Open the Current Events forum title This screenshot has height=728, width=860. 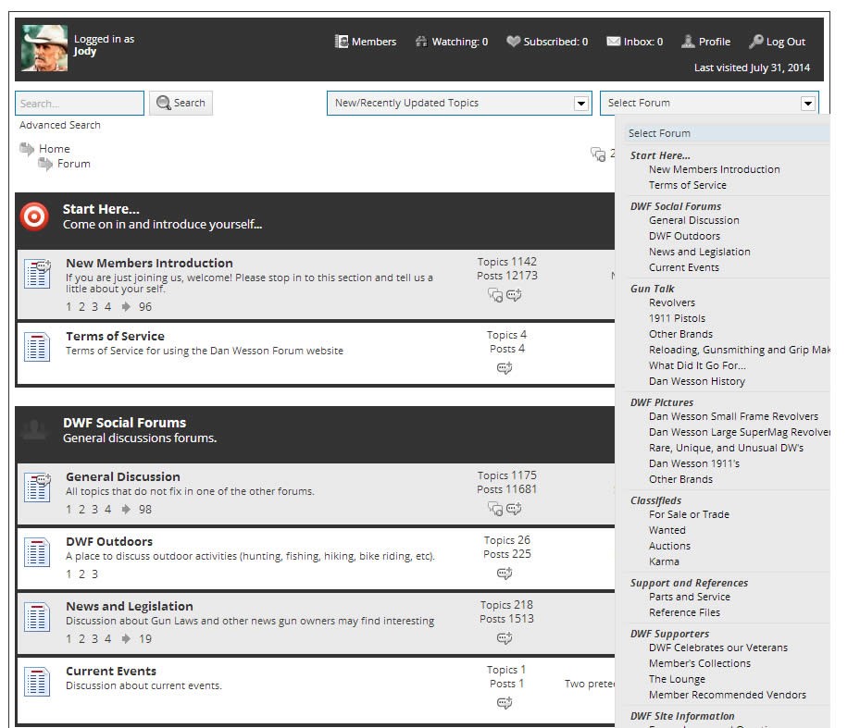tap(111, 671)
